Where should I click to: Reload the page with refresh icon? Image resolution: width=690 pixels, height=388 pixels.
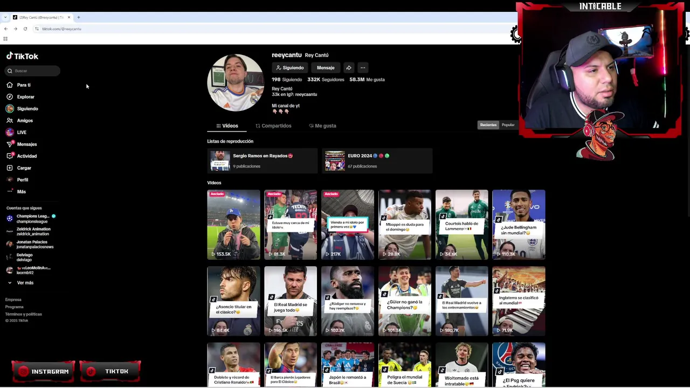pos(25,29)
